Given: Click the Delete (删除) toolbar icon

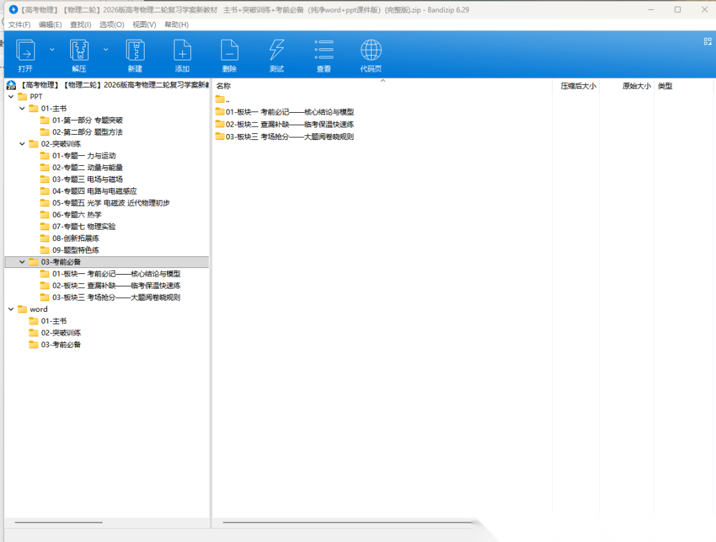Looking at the screenshot, I should click(x=229, y=50).
